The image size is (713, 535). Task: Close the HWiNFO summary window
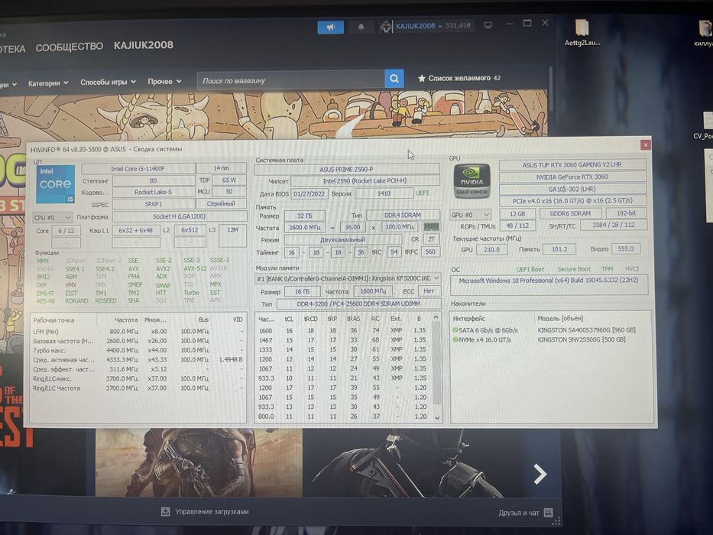pos(645,145)
